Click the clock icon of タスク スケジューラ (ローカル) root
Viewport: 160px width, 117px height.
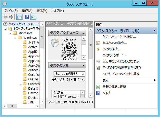tap(5, 24)
